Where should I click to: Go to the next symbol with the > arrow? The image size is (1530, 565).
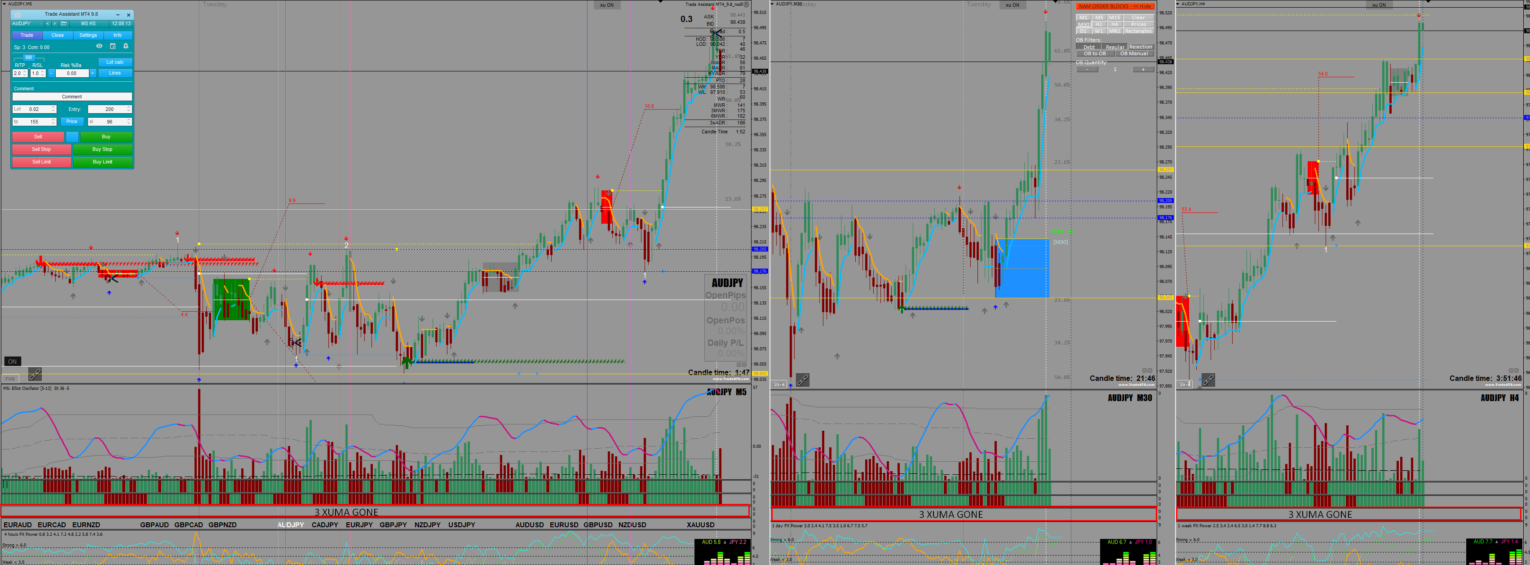point(55,24)
